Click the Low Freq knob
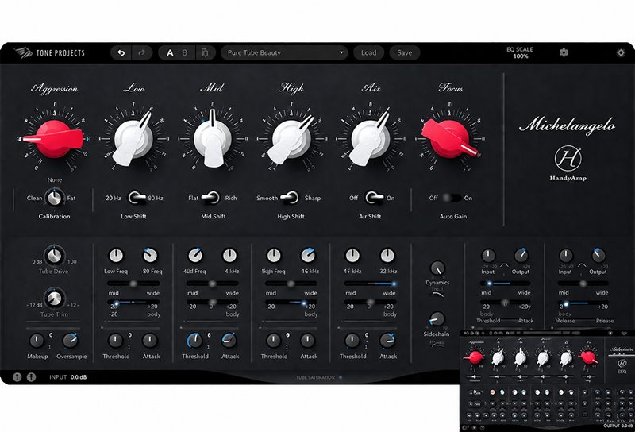Screen dimensions: 635x432 [116, 256]
